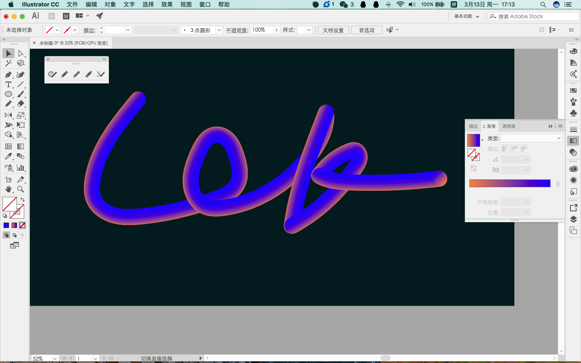581x363 pixels.
Task: Enable Draw Normal mode
Action: [6, 235]
